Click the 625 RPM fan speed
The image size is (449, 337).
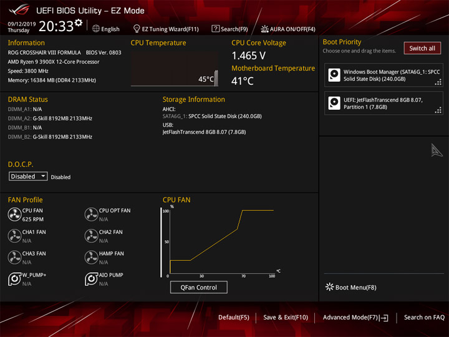point(33,219)
